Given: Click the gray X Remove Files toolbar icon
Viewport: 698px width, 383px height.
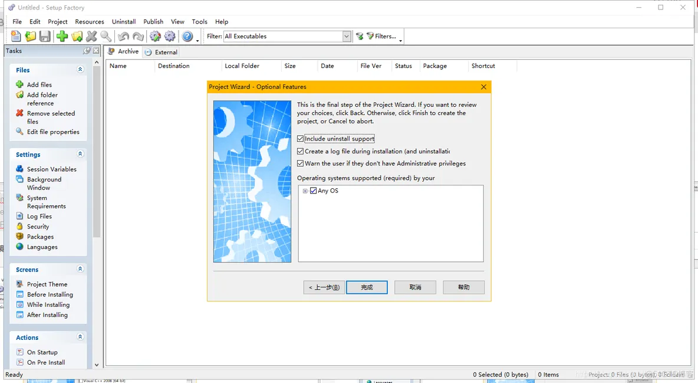Looking at the screenshot, I should pos(92,37).
